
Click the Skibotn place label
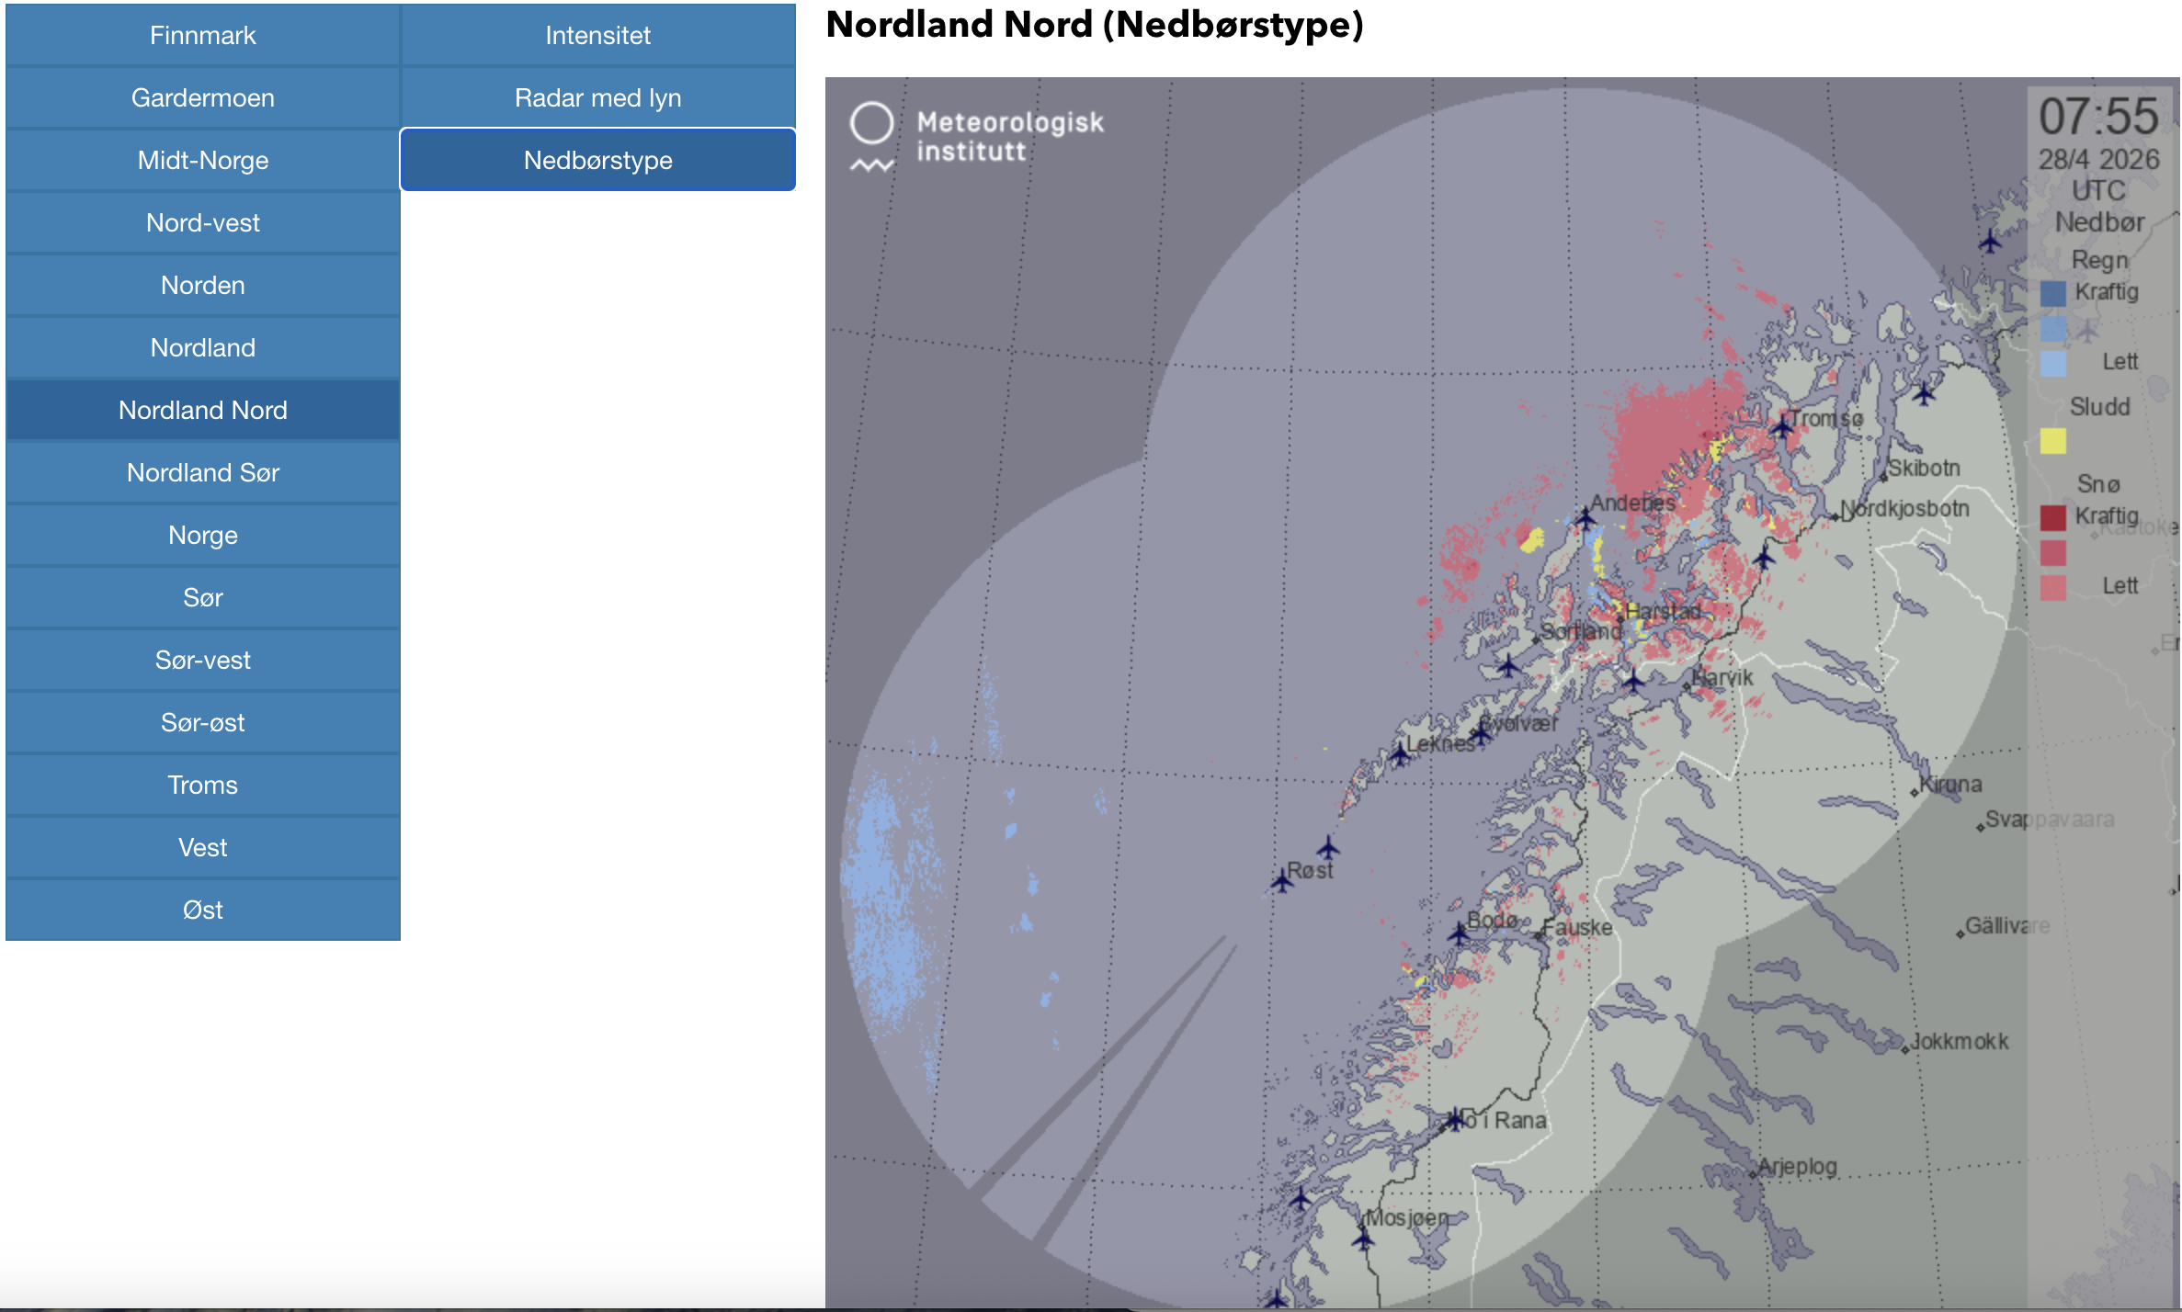click(1925, 468)
